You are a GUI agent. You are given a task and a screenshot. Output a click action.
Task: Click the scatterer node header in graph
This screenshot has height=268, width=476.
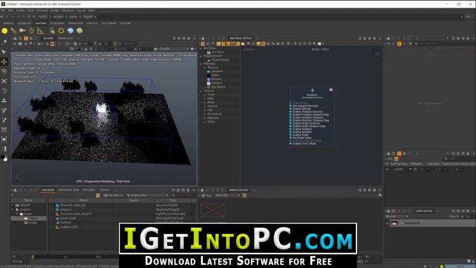tap(312, 94)
